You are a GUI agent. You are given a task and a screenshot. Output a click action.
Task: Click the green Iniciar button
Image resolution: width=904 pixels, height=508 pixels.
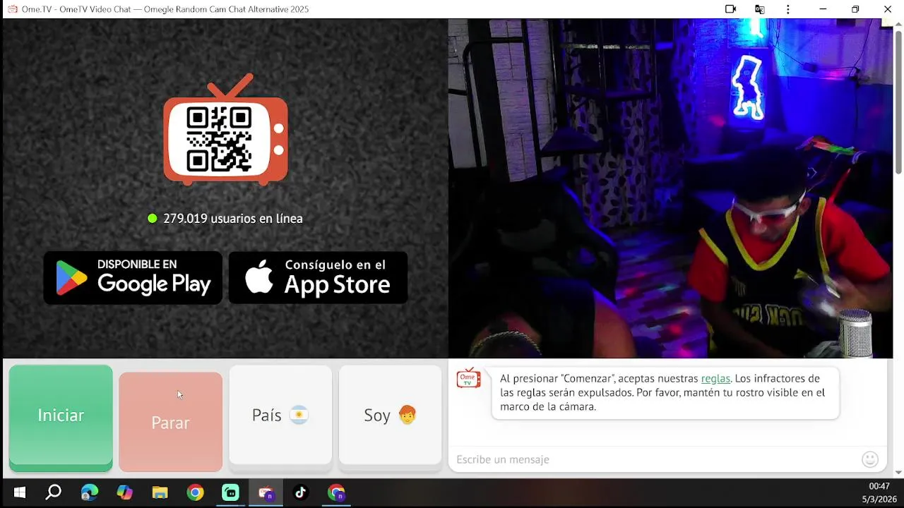click(61, 418)
